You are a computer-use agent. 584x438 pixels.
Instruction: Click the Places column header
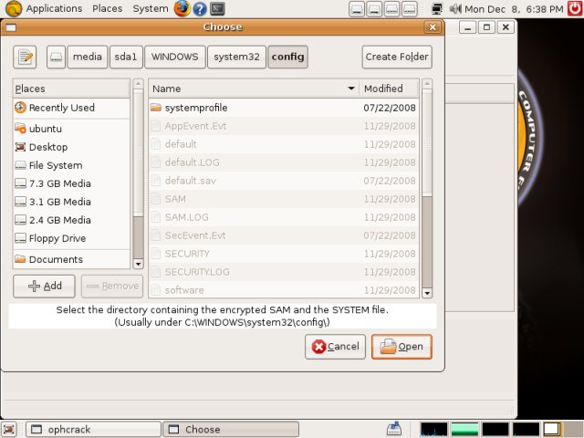coord(71,89)
